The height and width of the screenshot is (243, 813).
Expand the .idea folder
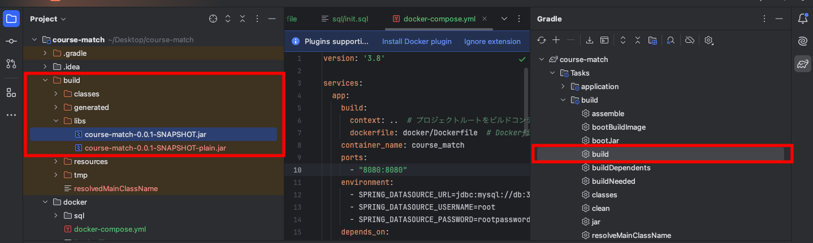(x=45, y=67)
